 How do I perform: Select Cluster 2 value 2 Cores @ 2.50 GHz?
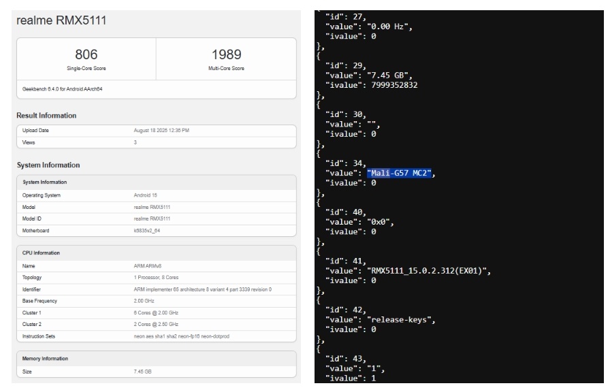pos(156,324)
